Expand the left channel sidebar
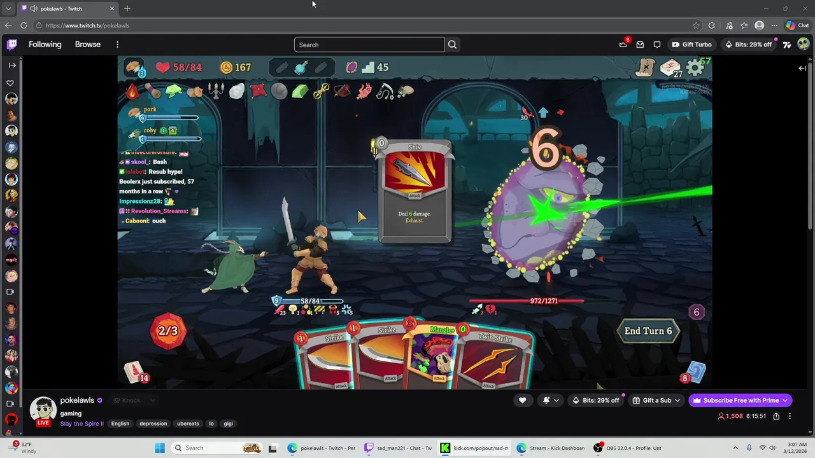 point(12,65)
